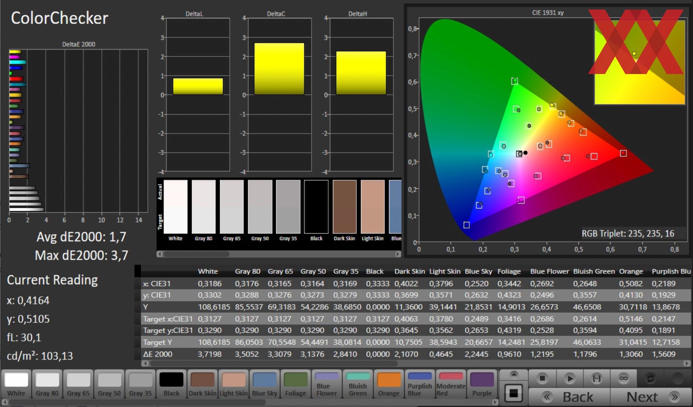Select the Foliage patch button
The height and width of the screenshot is (407, 693).
296,384
